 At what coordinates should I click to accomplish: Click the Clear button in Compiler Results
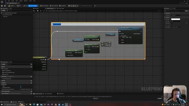click(159, 98)
